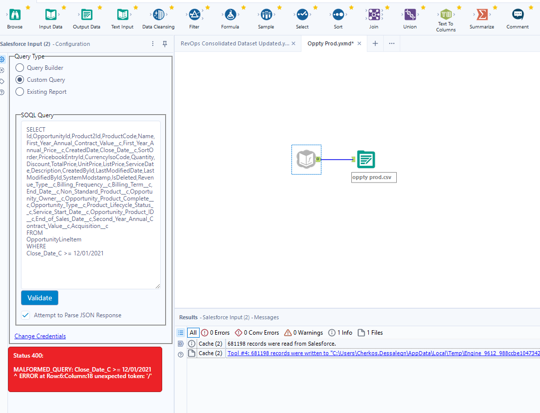Viewport: 540px width, 413px height.
Task: Filter results messages to show only Warnings
Action: coord(303,333)
